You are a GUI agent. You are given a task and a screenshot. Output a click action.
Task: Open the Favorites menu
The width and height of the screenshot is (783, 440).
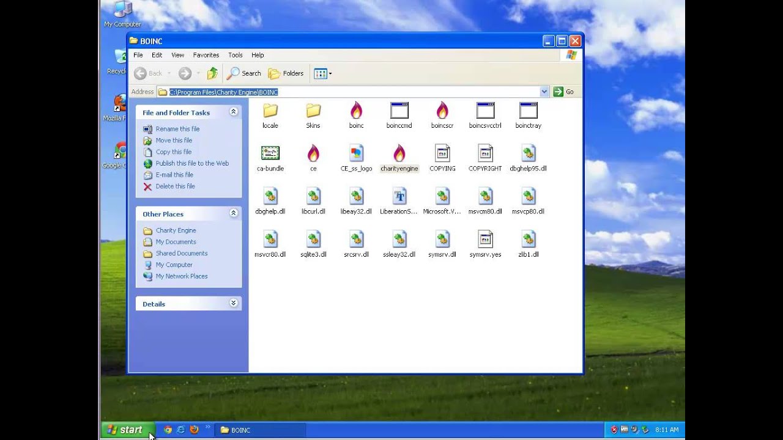coord(206,55)
